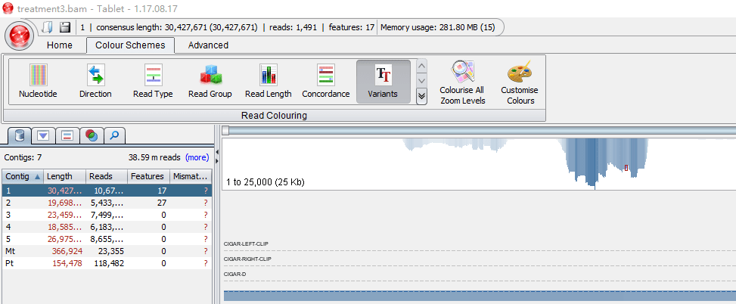Open the colour circles panel tab
Image resolution: width=736 pixels, height=304 pixels.
click(x=91, y=135)
